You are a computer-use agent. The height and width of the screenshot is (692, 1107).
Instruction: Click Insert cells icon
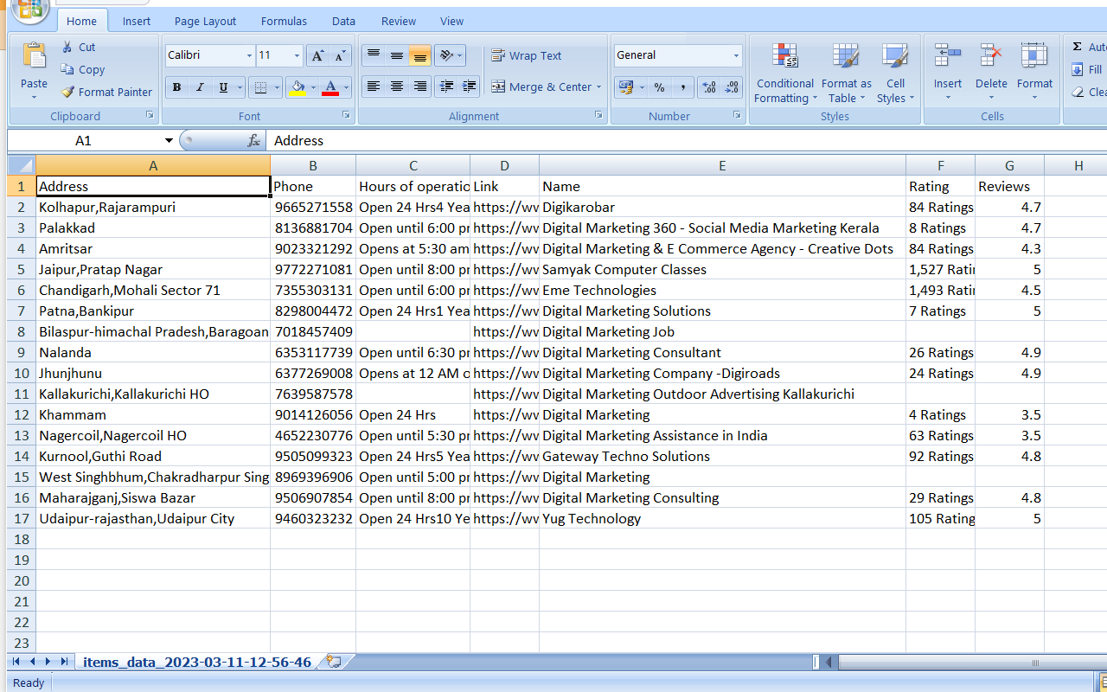point(948,55)
